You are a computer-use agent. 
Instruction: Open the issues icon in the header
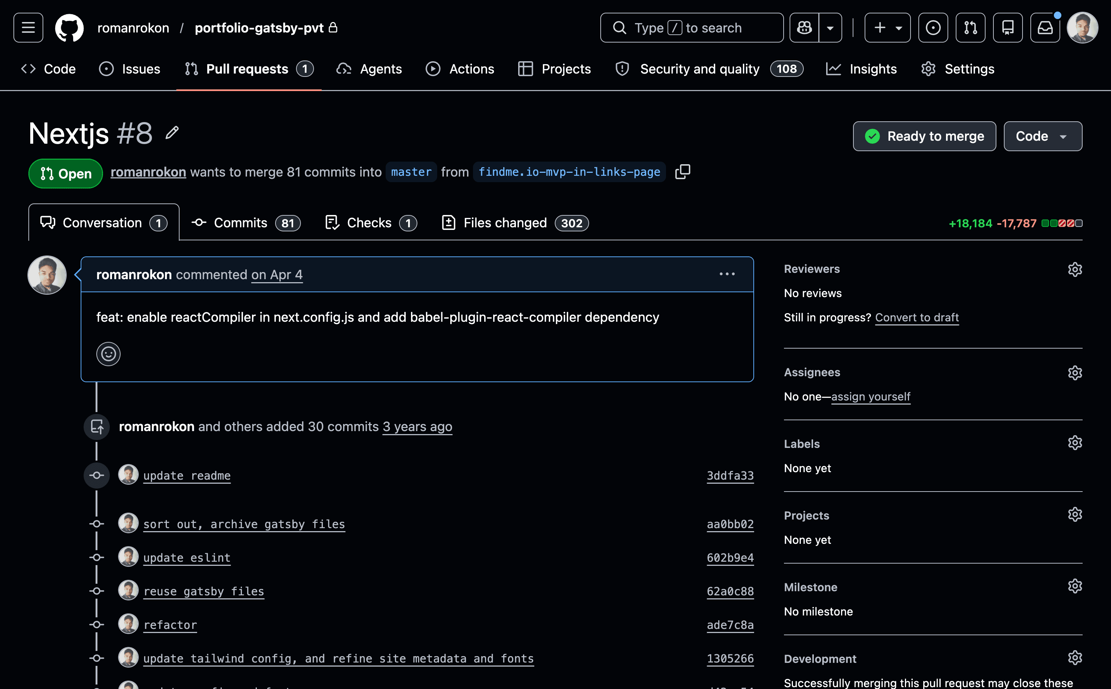pyautogui.click(x=933, y=28)
